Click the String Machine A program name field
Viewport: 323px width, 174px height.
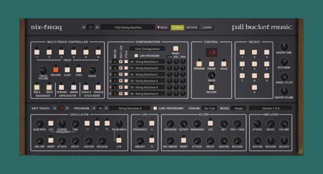click(x=130, y=108)
